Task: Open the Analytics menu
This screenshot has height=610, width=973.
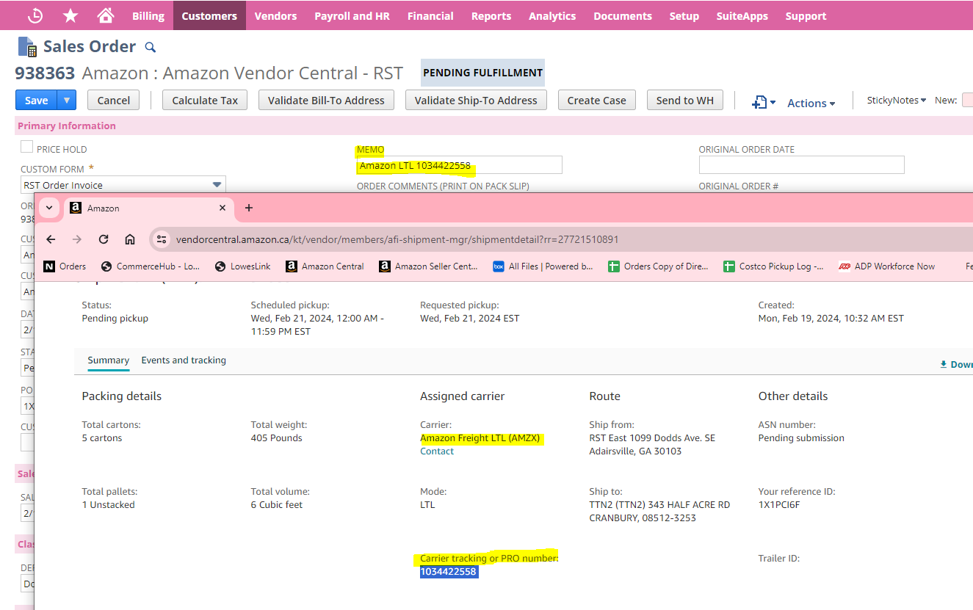Action: tap(552, 15)
